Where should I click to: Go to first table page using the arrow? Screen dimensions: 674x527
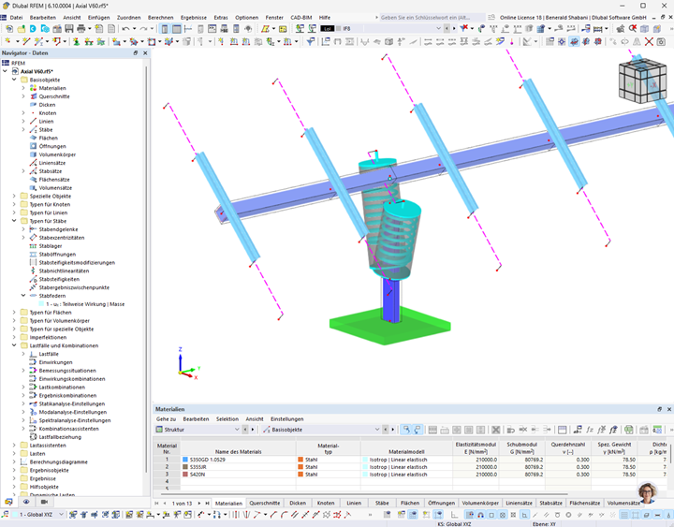(156, 503)
